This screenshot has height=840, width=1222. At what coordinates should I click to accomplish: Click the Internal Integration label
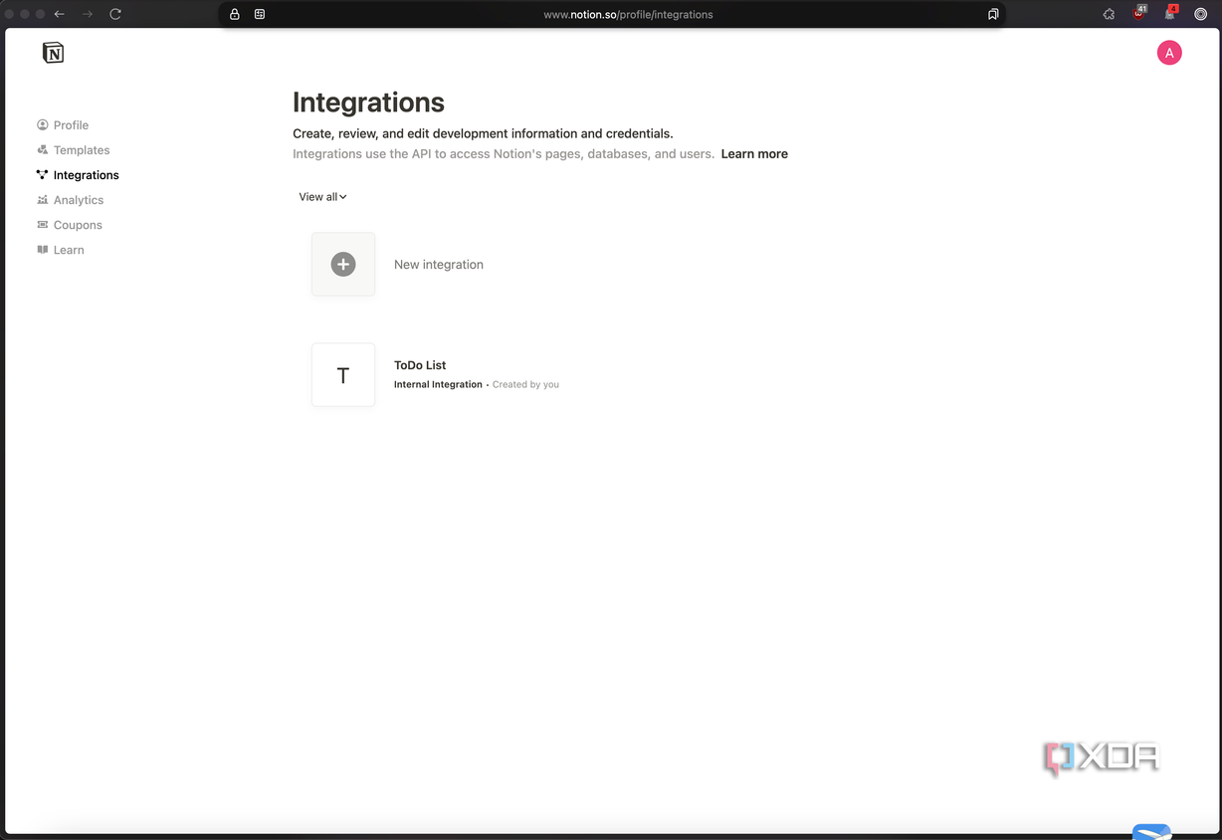pyautogui.click(x=438, y=384)
